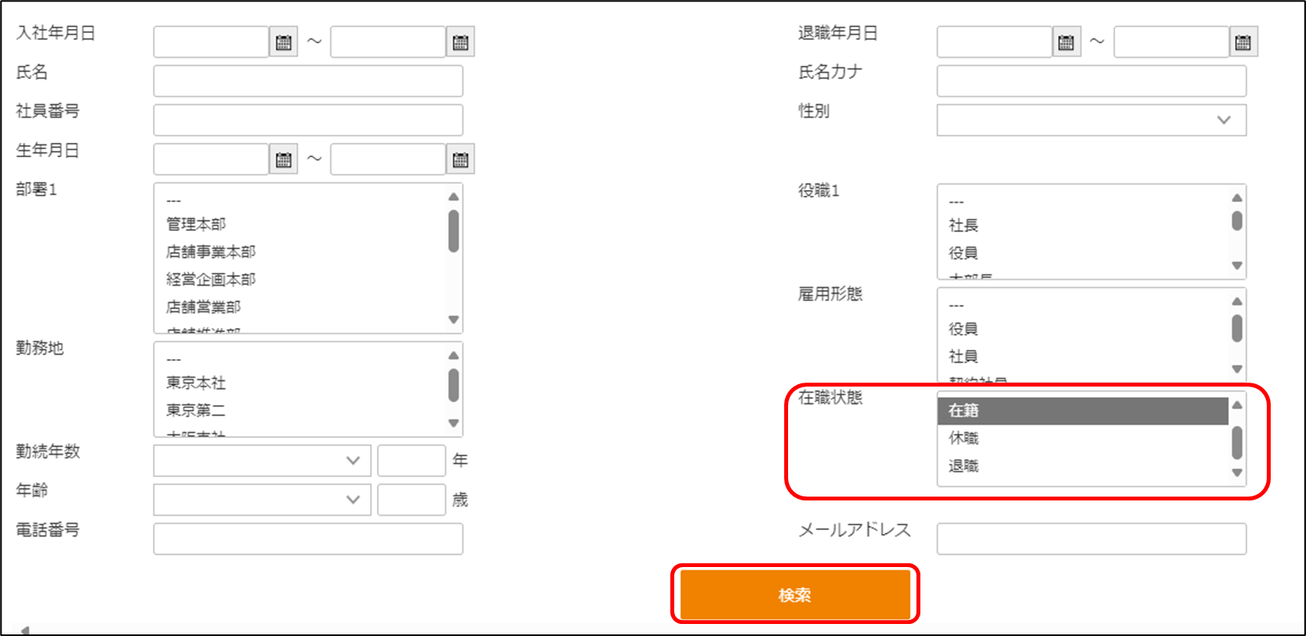Select 休職 in 在職状態 list

point(964,439)
